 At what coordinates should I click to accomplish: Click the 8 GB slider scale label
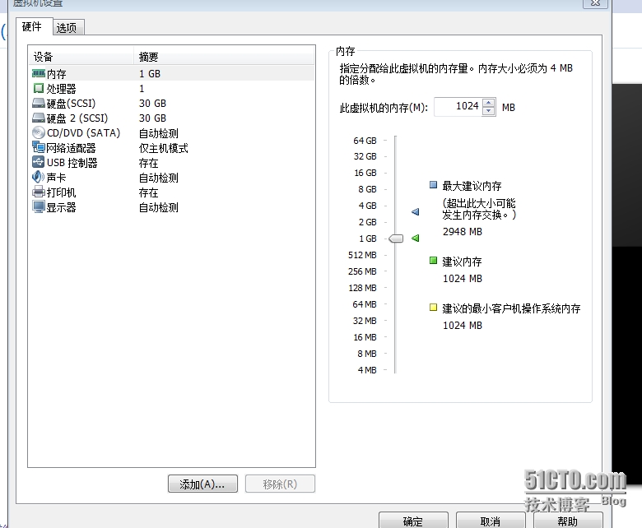tap(367, 189)
